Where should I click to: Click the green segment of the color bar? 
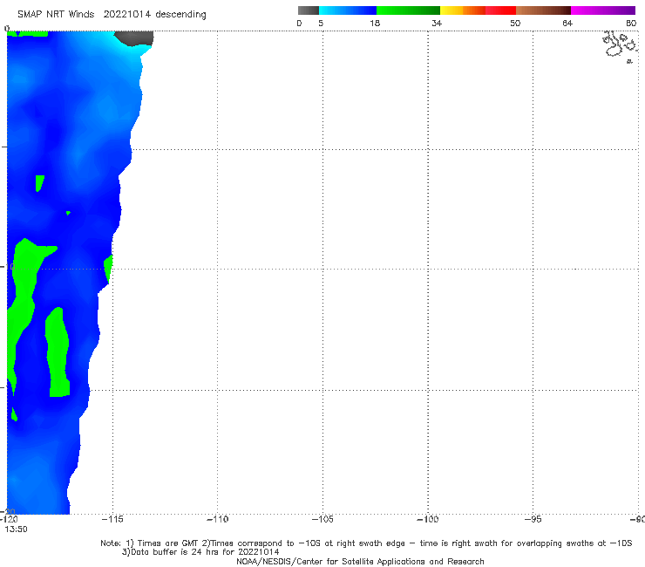(x=408, y=10)
